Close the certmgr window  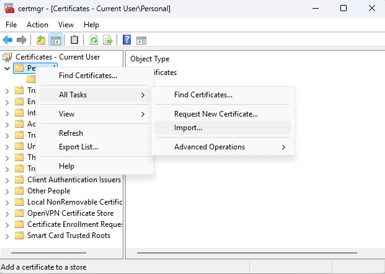[x=372, y=8]
